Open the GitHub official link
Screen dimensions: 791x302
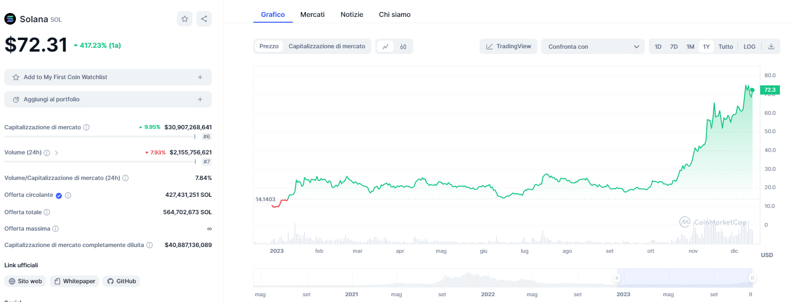[122, 281]
